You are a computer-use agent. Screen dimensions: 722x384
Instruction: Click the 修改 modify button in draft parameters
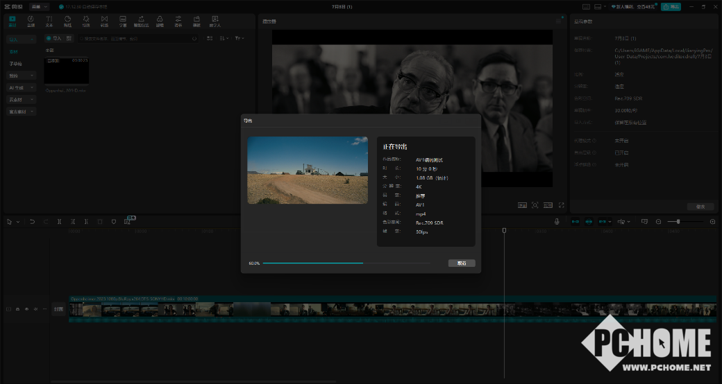(x=700, y=207)
